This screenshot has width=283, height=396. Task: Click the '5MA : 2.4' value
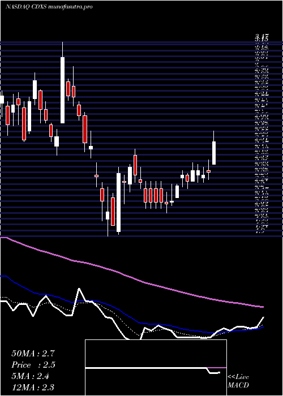(x=30, y=376)
